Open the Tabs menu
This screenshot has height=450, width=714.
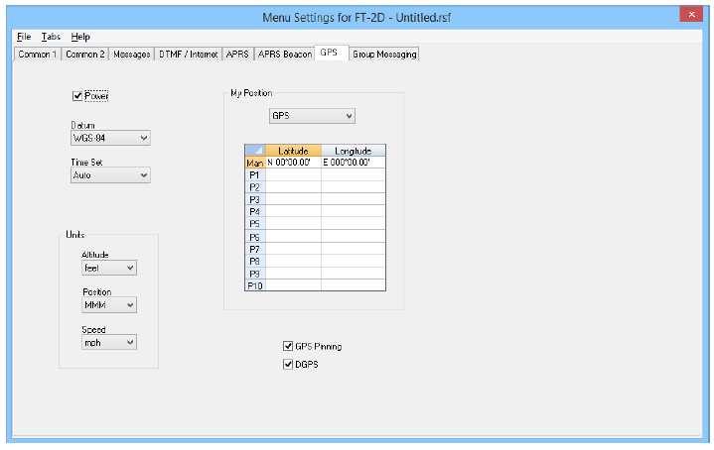[51, 37]
